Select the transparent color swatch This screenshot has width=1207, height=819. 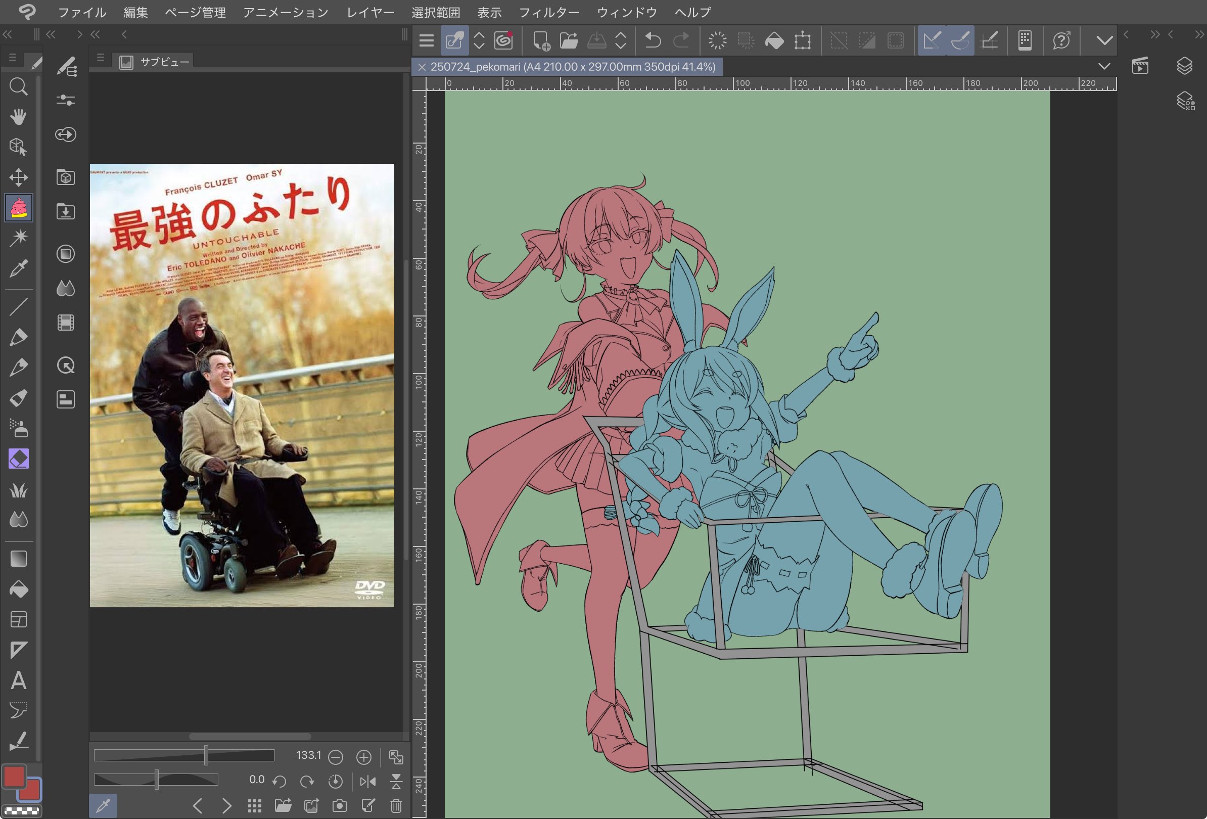click(21, 810)
